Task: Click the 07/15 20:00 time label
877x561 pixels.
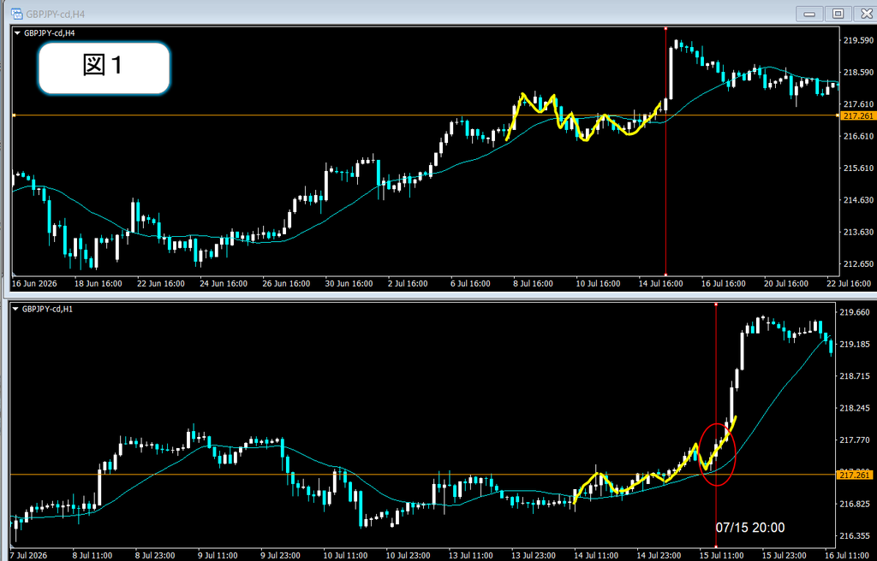Action: (750, 528)
